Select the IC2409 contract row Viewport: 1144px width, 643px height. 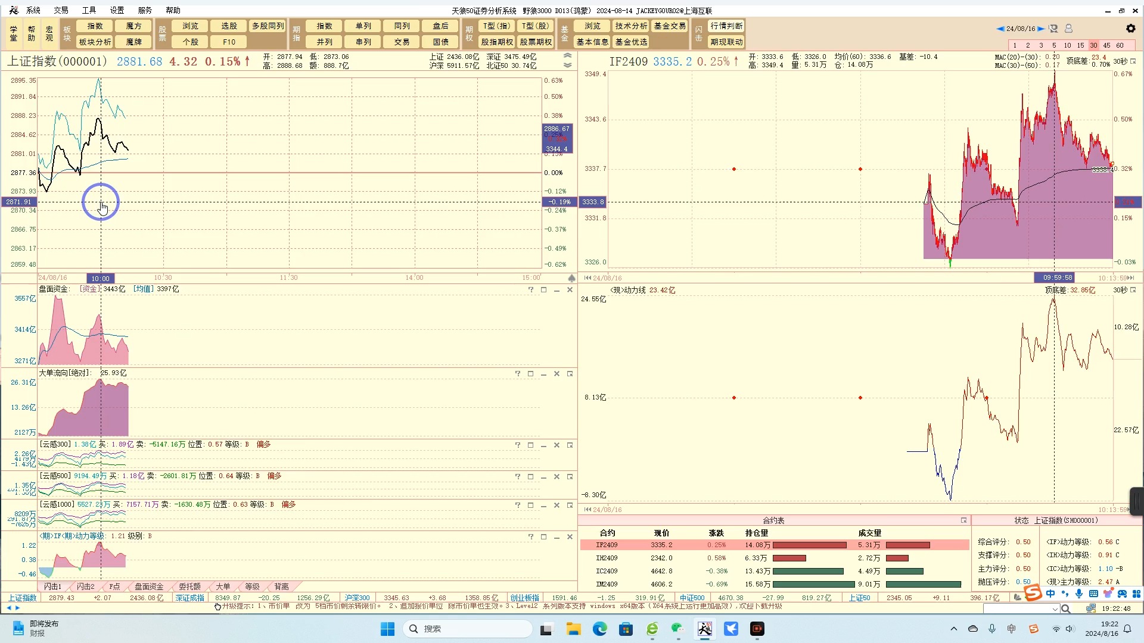click(x=775, y=571)
